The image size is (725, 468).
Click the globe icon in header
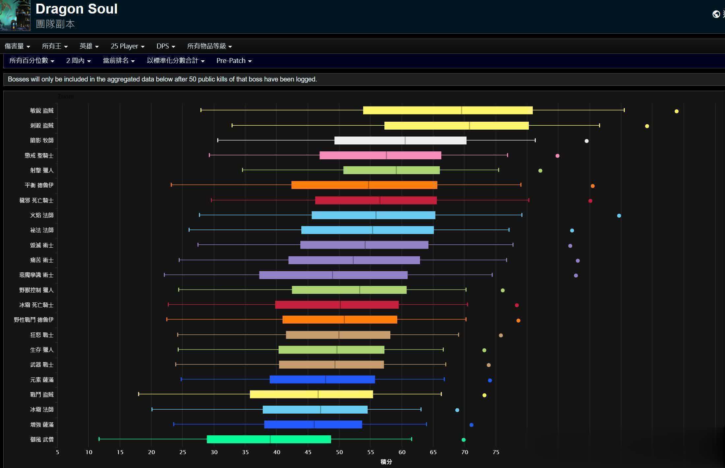tap(716, 14)
